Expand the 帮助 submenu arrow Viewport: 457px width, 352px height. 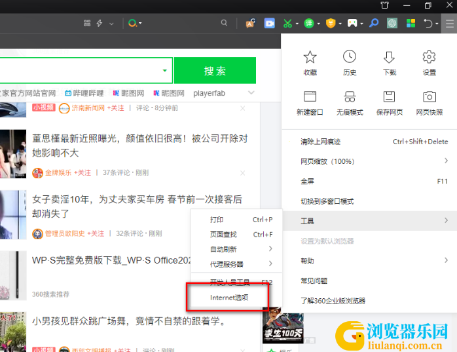[446, 260]
